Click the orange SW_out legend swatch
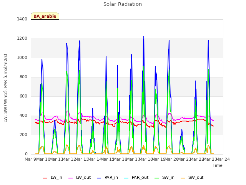Image resolution: width=246 pixels, height=185 pixels. click(183, 178)
